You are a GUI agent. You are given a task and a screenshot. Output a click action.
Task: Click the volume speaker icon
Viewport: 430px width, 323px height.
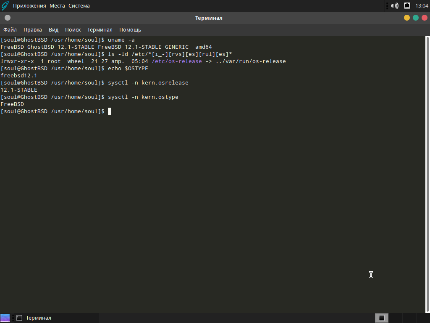pos(394,6)
